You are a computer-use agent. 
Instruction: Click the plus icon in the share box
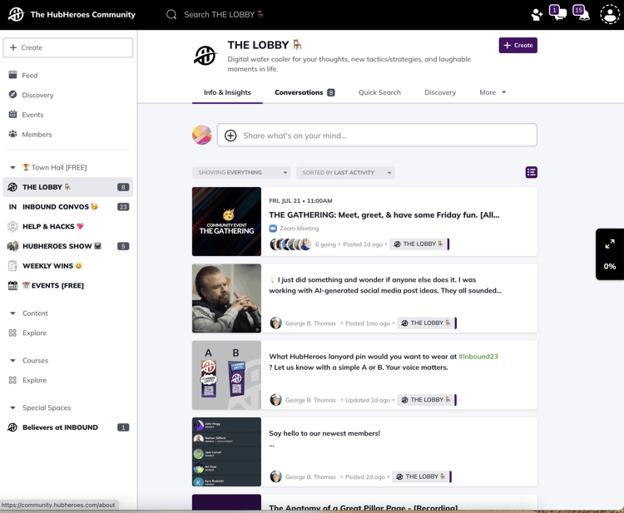point(230,136)
